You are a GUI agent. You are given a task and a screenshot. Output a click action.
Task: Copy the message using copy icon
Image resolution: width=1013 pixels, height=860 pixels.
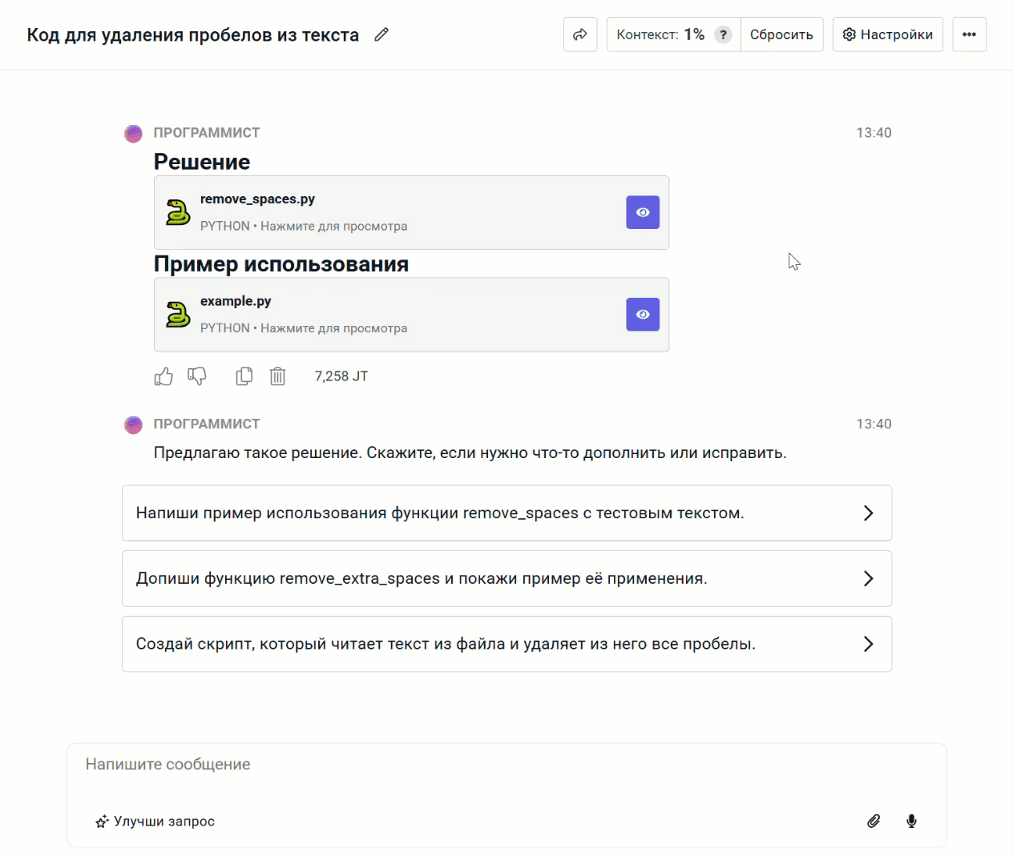click(x=244, y=376)
